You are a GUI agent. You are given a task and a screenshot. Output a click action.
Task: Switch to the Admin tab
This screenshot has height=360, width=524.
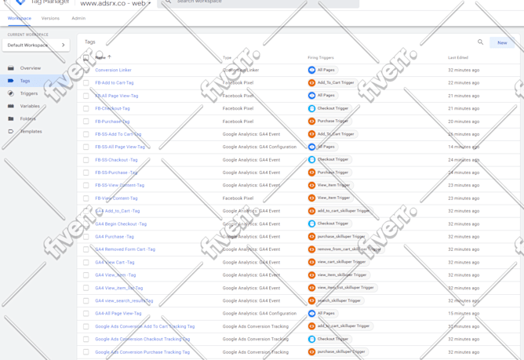point(78,18)
